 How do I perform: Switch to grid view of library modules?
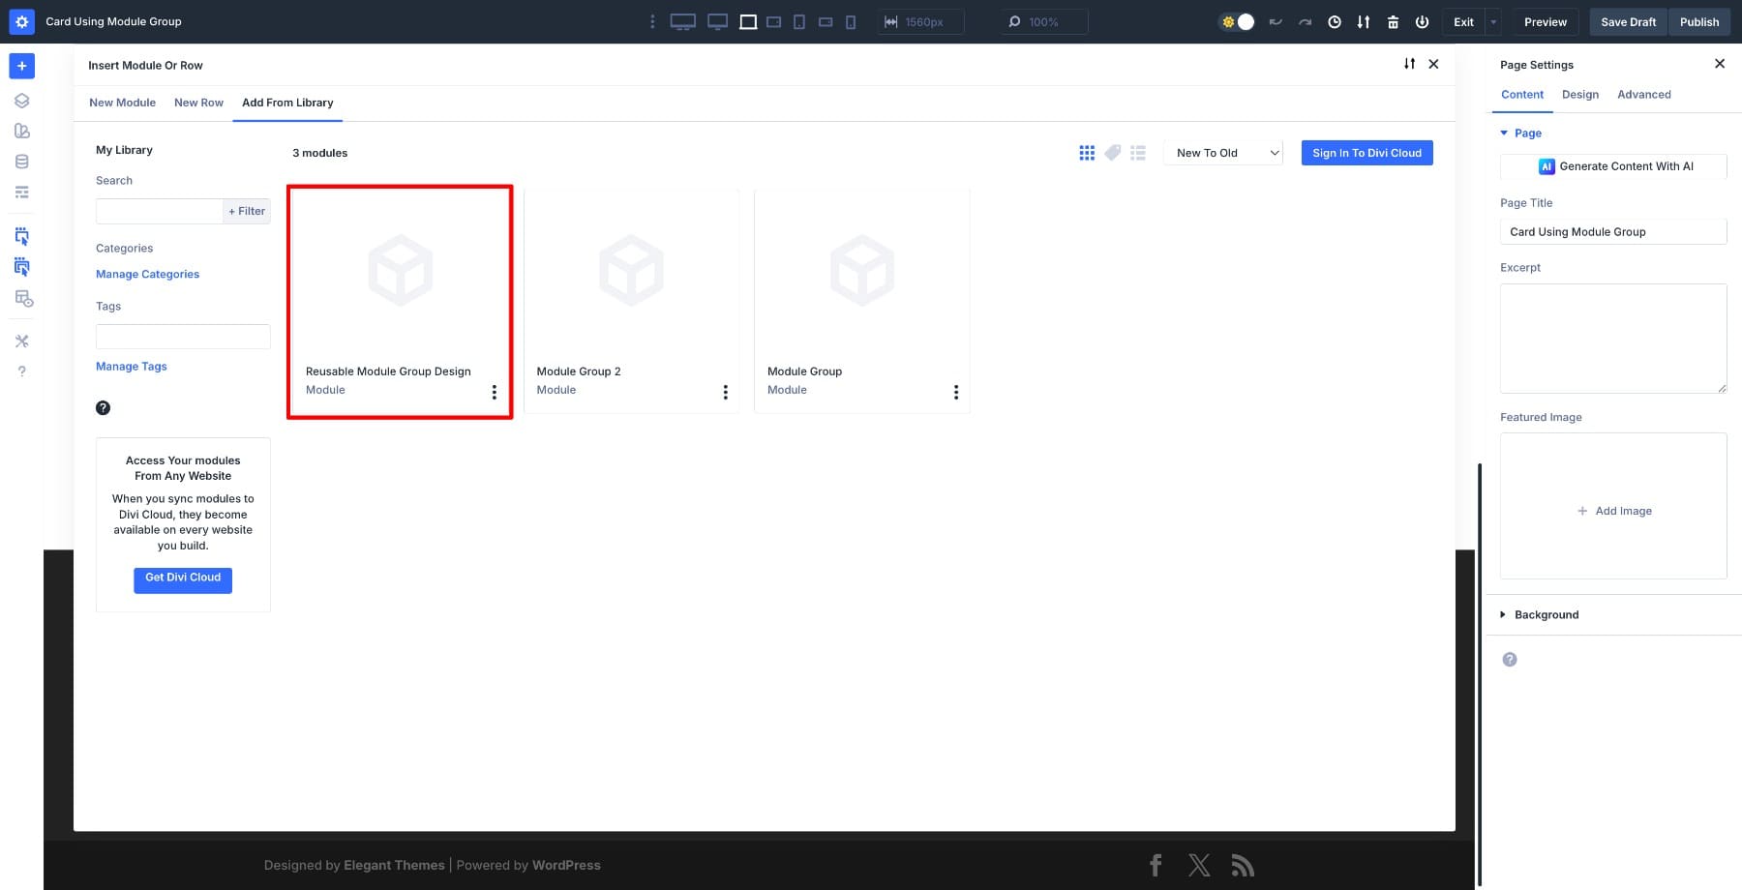click(1087, 153)
